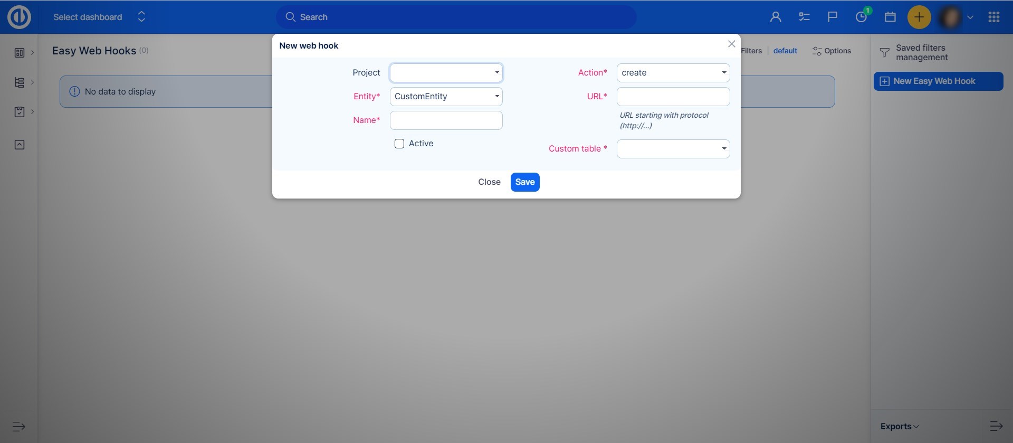The width and height of the screenshot is (1013, 443).
Task: Open the Project dropdown
Action: tap(446, 73)
